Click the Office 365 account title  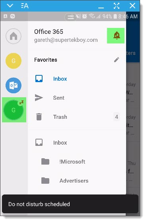click(49, 32)
